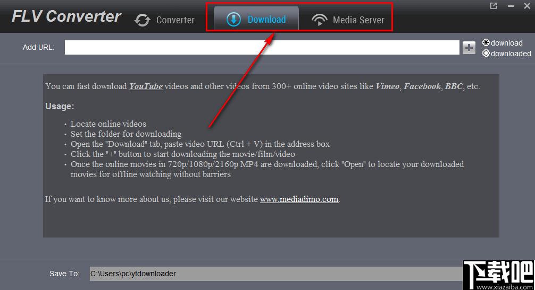
Task: Visit the www.mediadimo.com link
Action: (299, 199)
